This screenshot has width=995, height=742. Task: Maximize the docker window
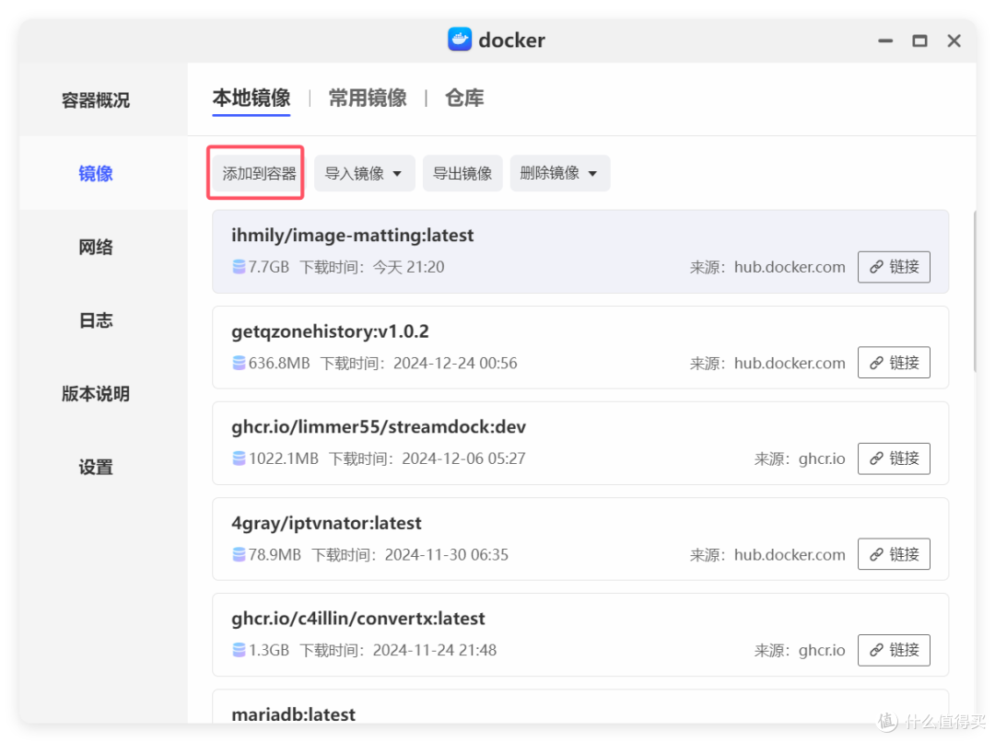pyautogui.click(x=919, y=41)
